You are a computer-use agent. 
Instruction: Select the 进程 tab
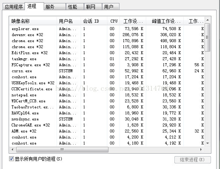pyautogui.click(x=34, y=6)
